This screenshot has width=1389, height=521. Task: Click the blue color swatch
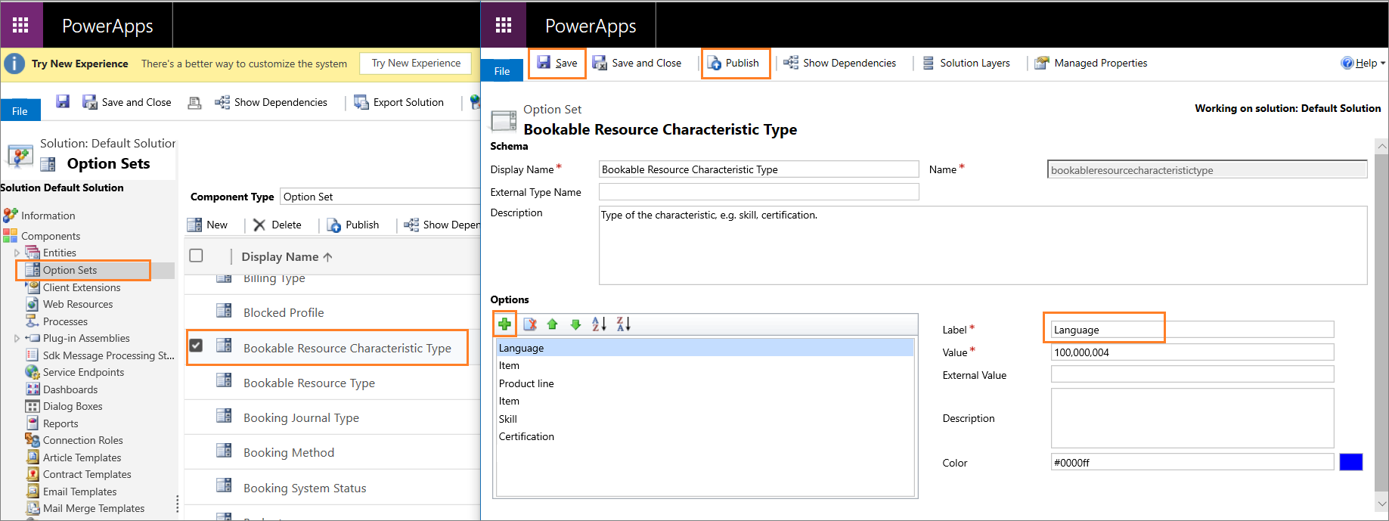point(1350,462)
